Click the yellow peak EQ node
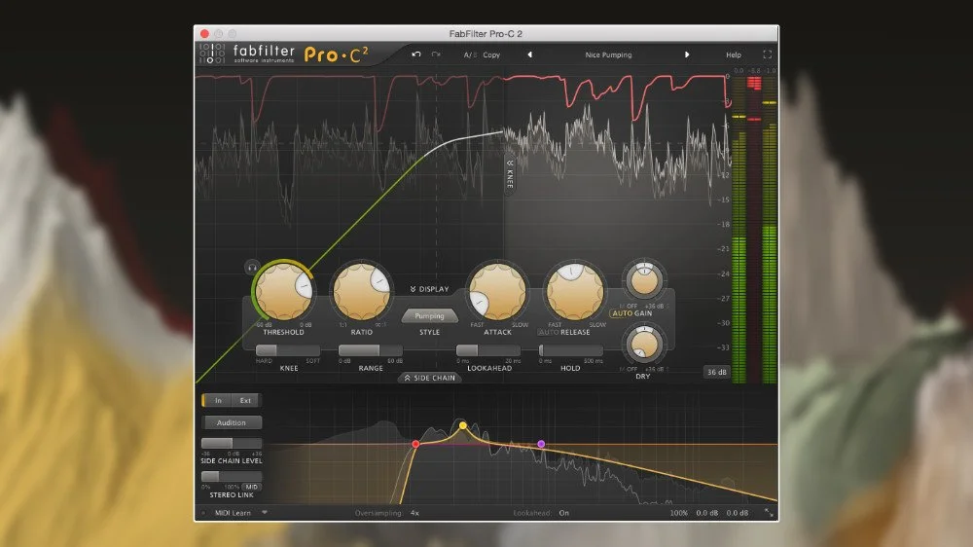This screenshot has height=547, width=973. (x=463, y=425)
